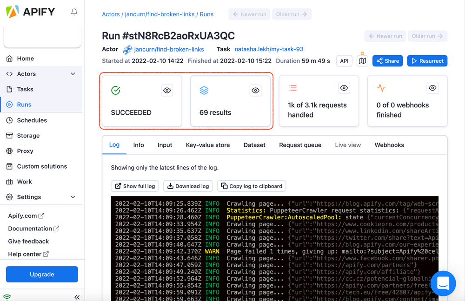Toggle the eye on the 69 results card
This screenshot has width=465, height=301.
point(255,91)
